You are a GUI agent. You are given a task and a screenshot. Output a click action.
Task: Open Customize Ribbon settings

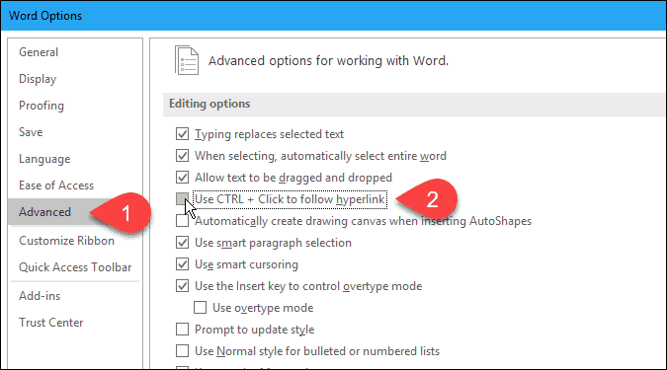pos(66,241)
